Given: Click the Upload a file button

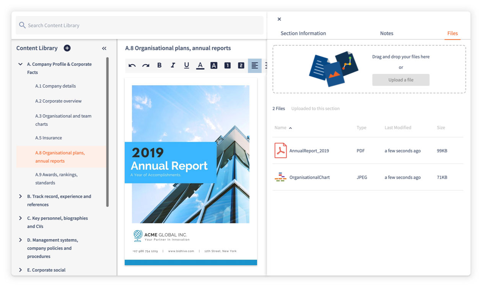Looking at the screenshot, I should pyautogui.click(x=401, y=80).
